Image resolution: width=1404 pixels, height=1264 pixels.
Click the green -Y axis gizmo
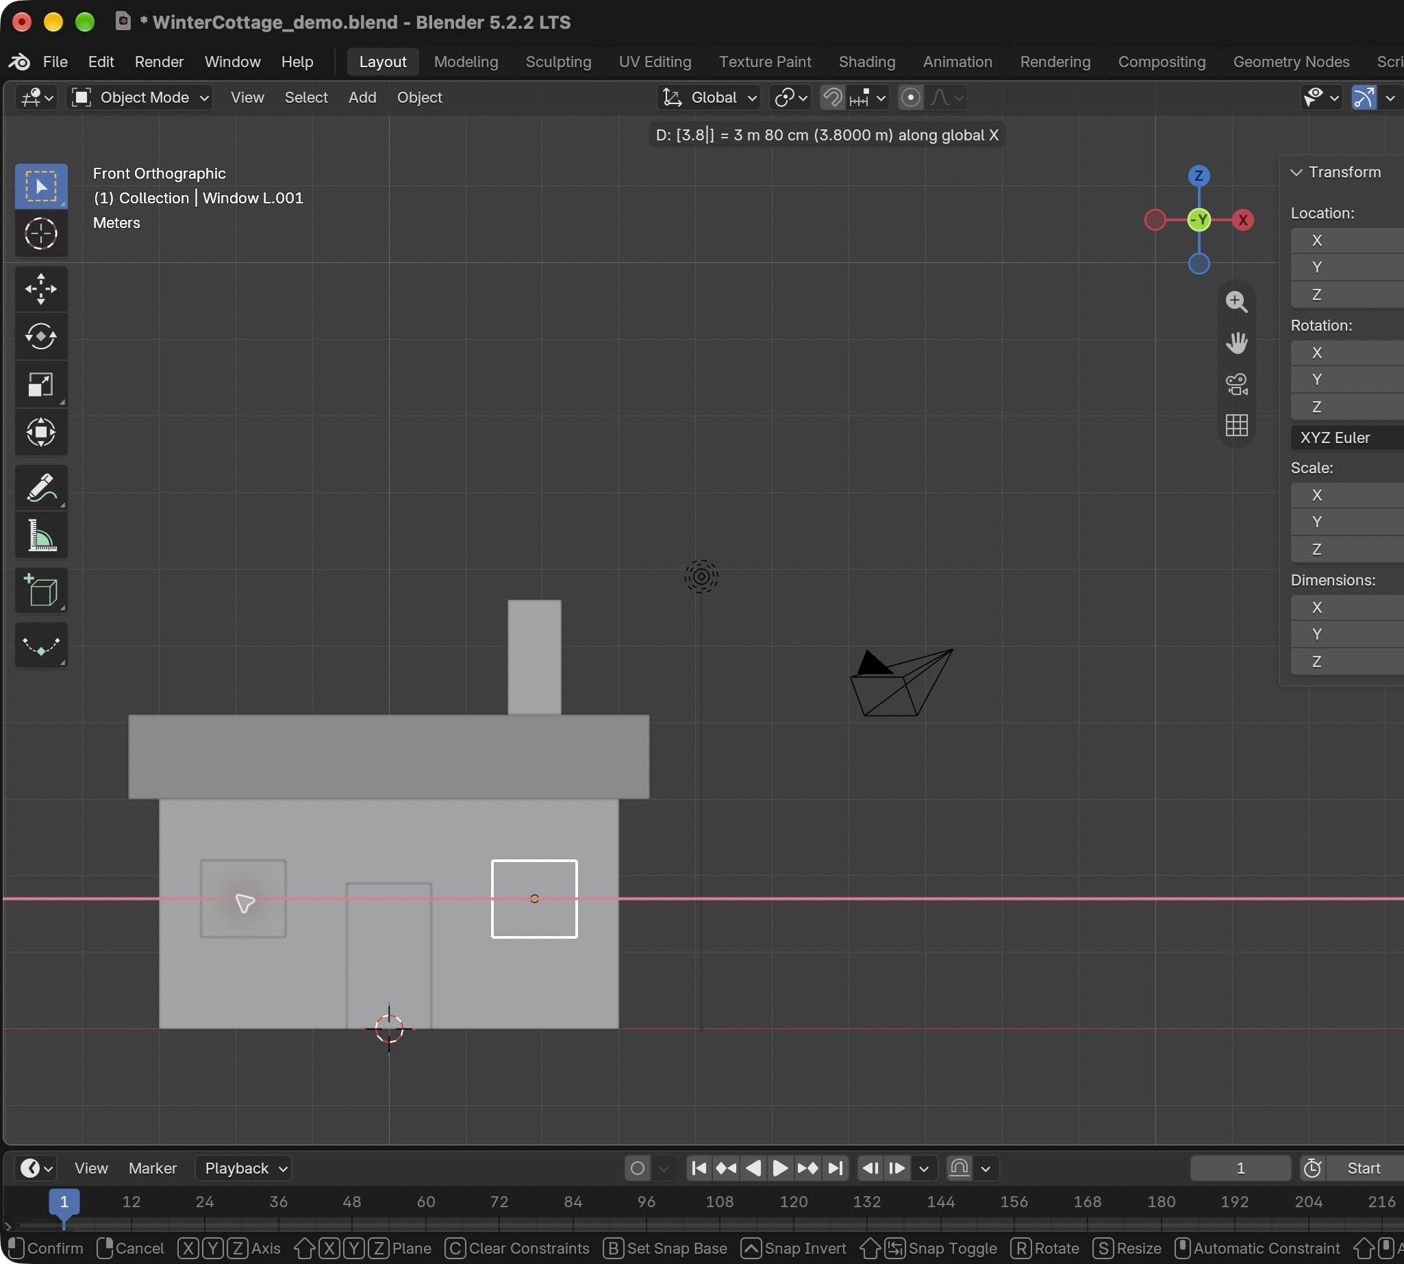1199,220
